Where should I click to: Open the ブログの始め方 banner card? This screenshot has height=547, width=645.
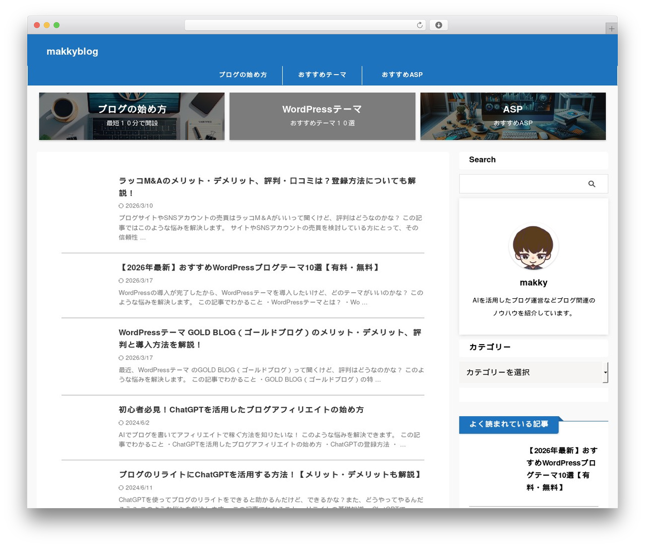click(132, 116)
